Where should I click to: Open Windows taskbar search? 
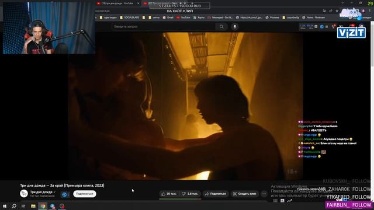tap(14, 206)
